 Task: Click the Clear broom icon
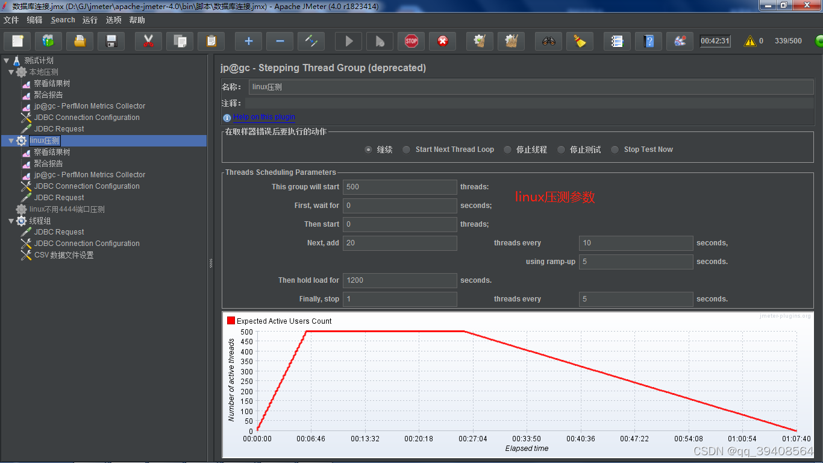pyautogui.click(x=480, y=41)
